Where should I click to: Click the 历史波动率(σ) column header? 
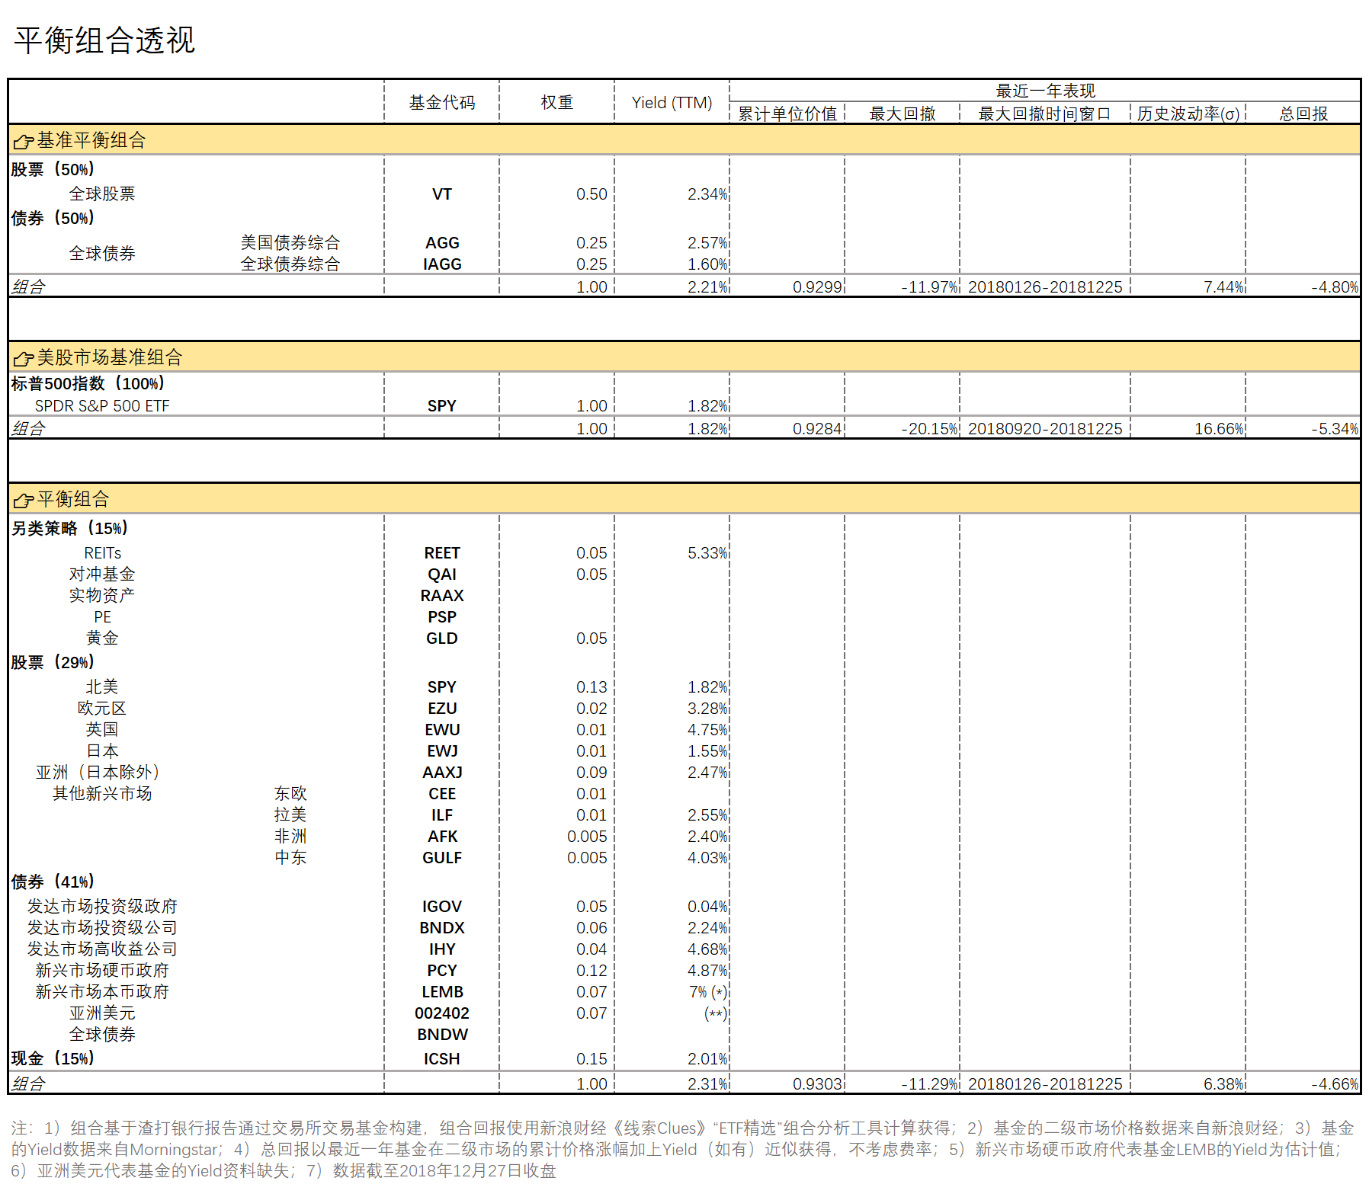coord(1188,114)
